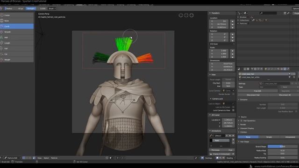Toggle lock for Rotation X
The width and height of the screenshot is (299, 168).
point(232,34)
